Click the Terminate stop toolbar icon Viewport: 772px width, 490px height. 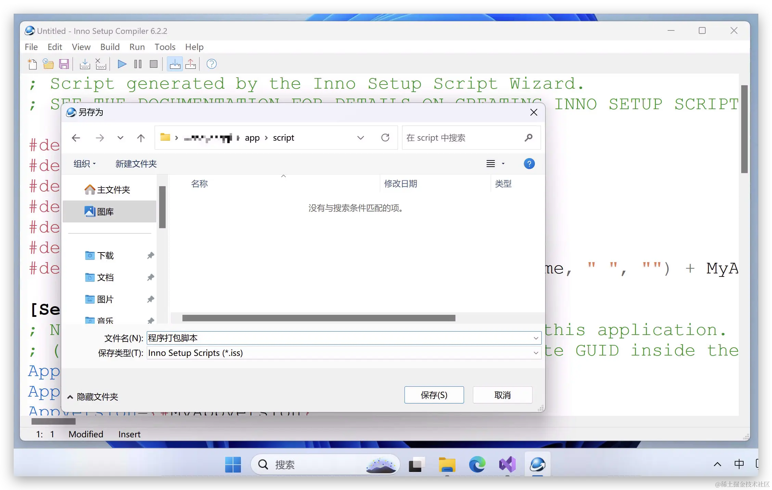point(154,64)
